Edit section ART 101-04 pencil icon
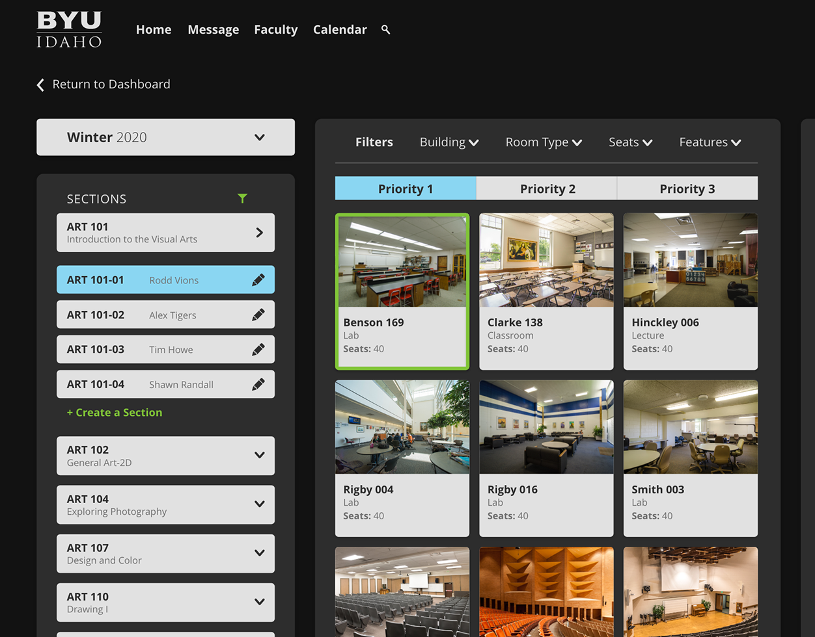The width and height of the screenshot is (815, 637). (258, 384)
